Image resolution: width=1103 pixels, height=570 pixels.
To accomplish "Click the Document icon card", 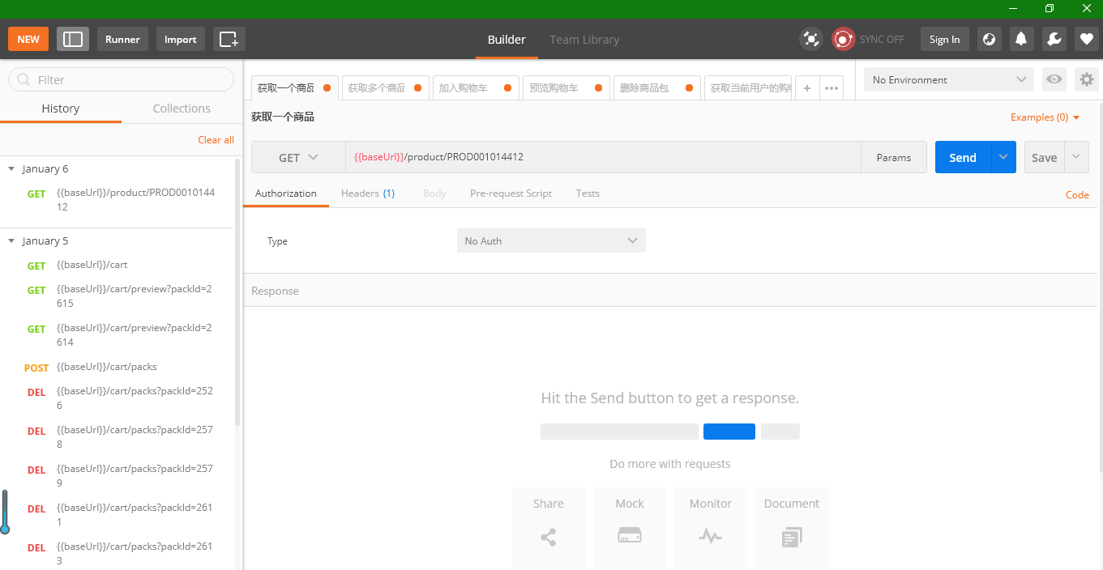I will [792, 527].
